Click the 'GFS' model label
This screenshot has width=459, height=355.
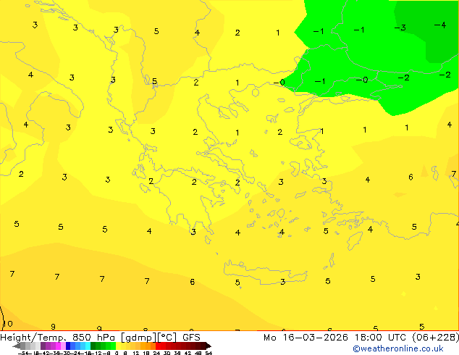coord(191,337)
